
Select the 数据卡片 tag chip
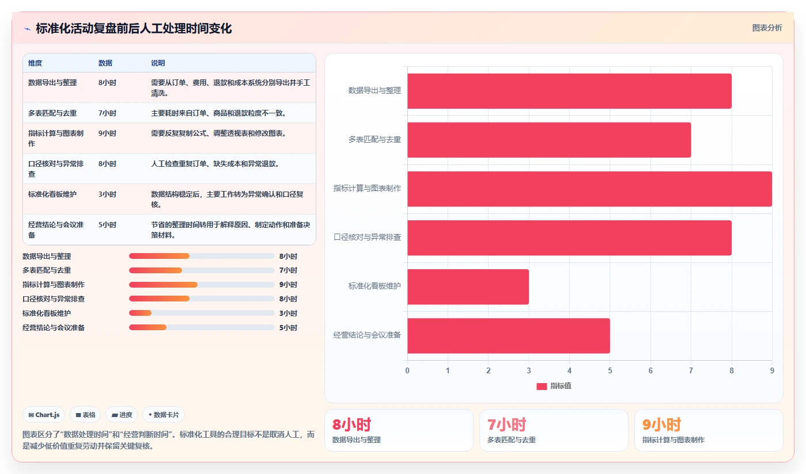pos(164,415)
